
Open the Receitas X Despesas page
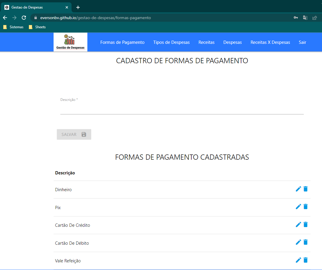(x=270, y=42)
